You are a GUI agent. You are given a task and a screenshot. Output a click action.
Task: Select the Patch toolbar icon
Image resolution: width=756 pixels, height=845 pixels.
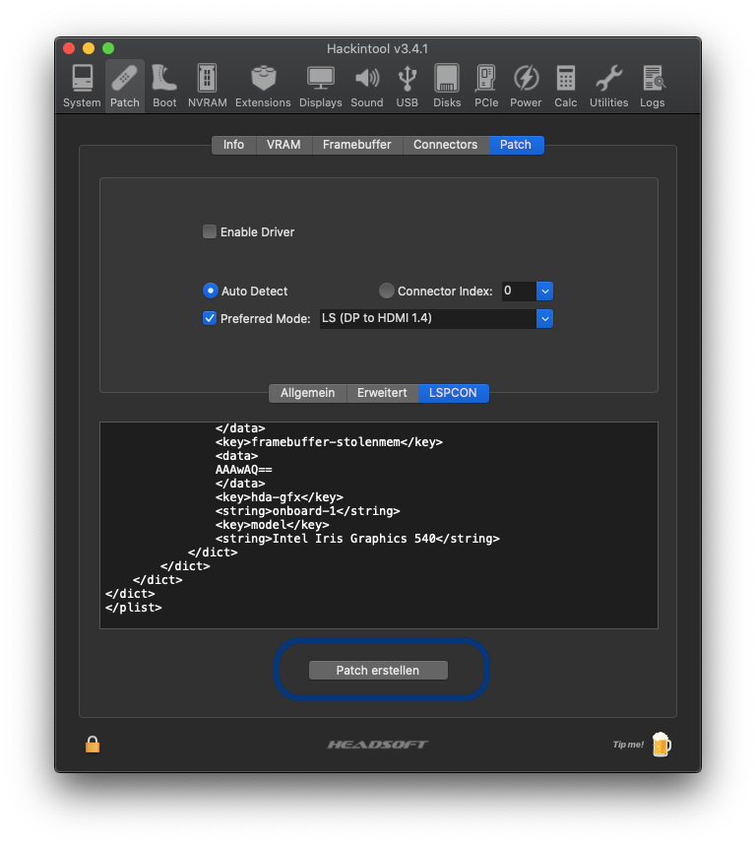(125, 87)
